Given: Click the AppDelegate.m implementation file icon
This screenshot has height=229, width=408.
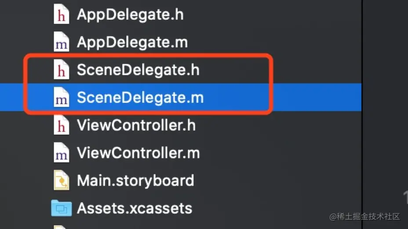Looking at the screenshot, I should pyautogui.click(x=61, y=43).
